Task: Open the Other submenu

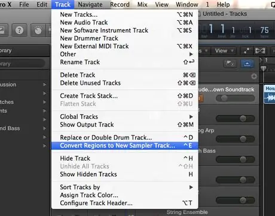Action: click(125, 54)
